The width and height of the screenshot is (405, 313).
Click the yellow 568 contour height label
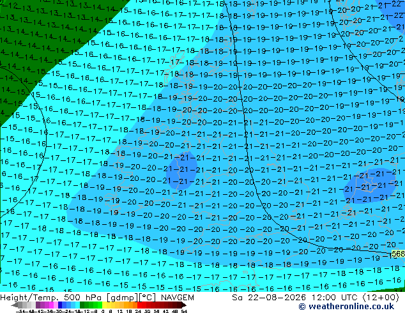pos(398,254)
